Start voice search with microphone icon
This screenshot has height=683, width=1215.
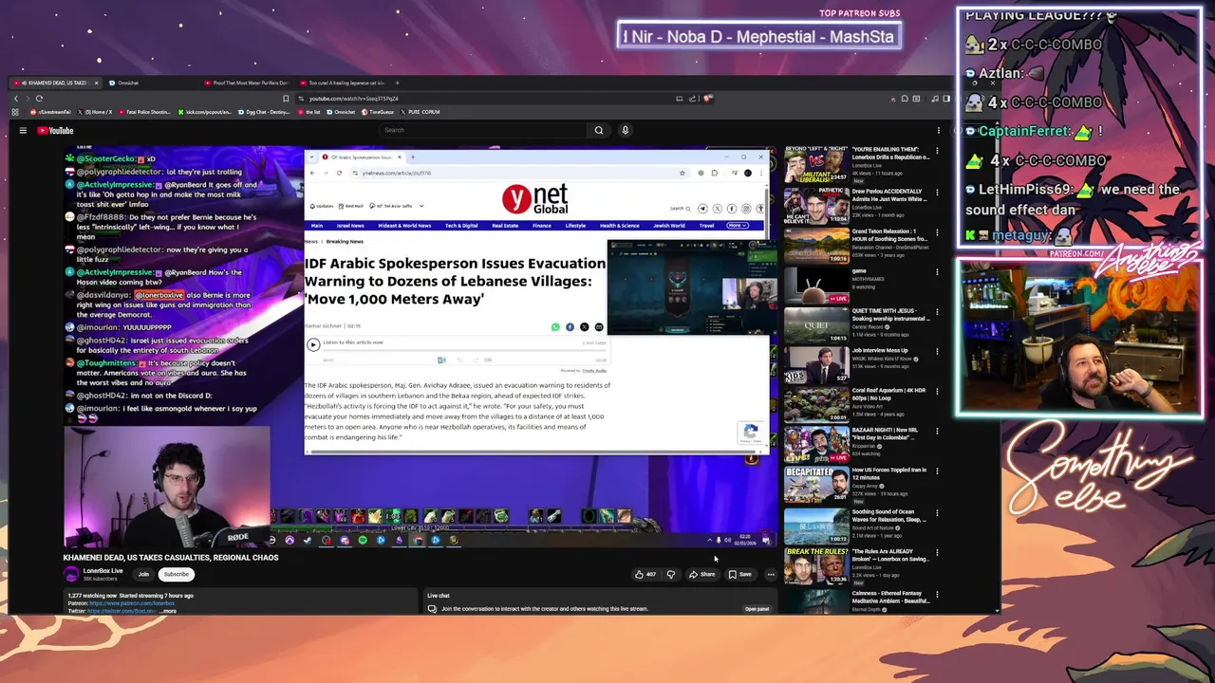point(625,131)
